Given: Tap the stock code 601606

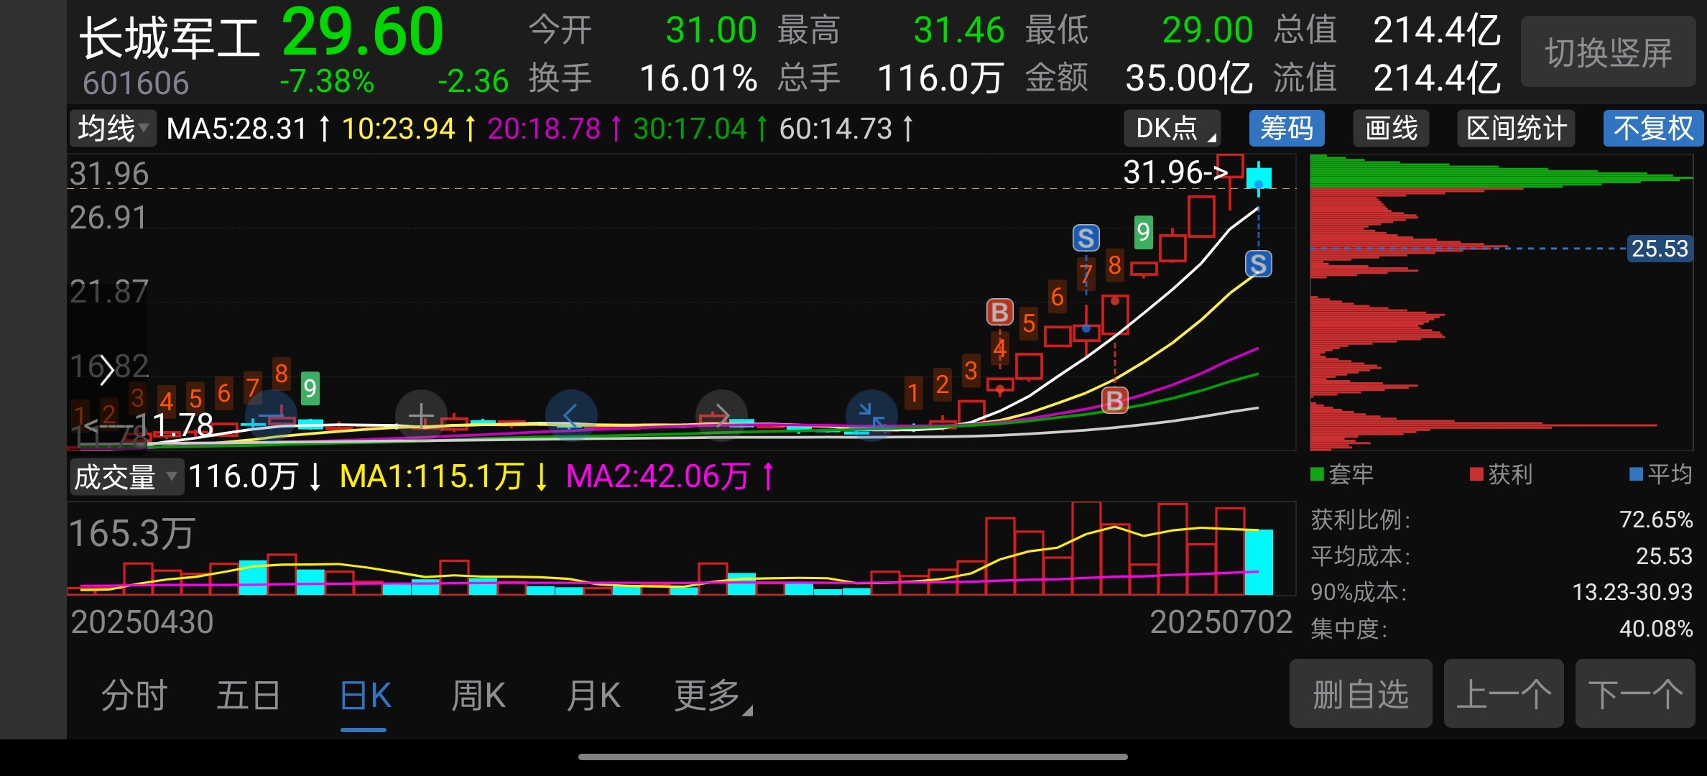Looking at the screenshot, I should (x=136, y=83).
